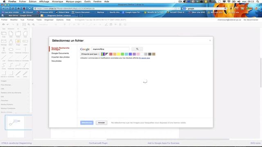Open draw.io Modifier menu
This screenshot has width=262, height=147.
click(x=14, y=20)
